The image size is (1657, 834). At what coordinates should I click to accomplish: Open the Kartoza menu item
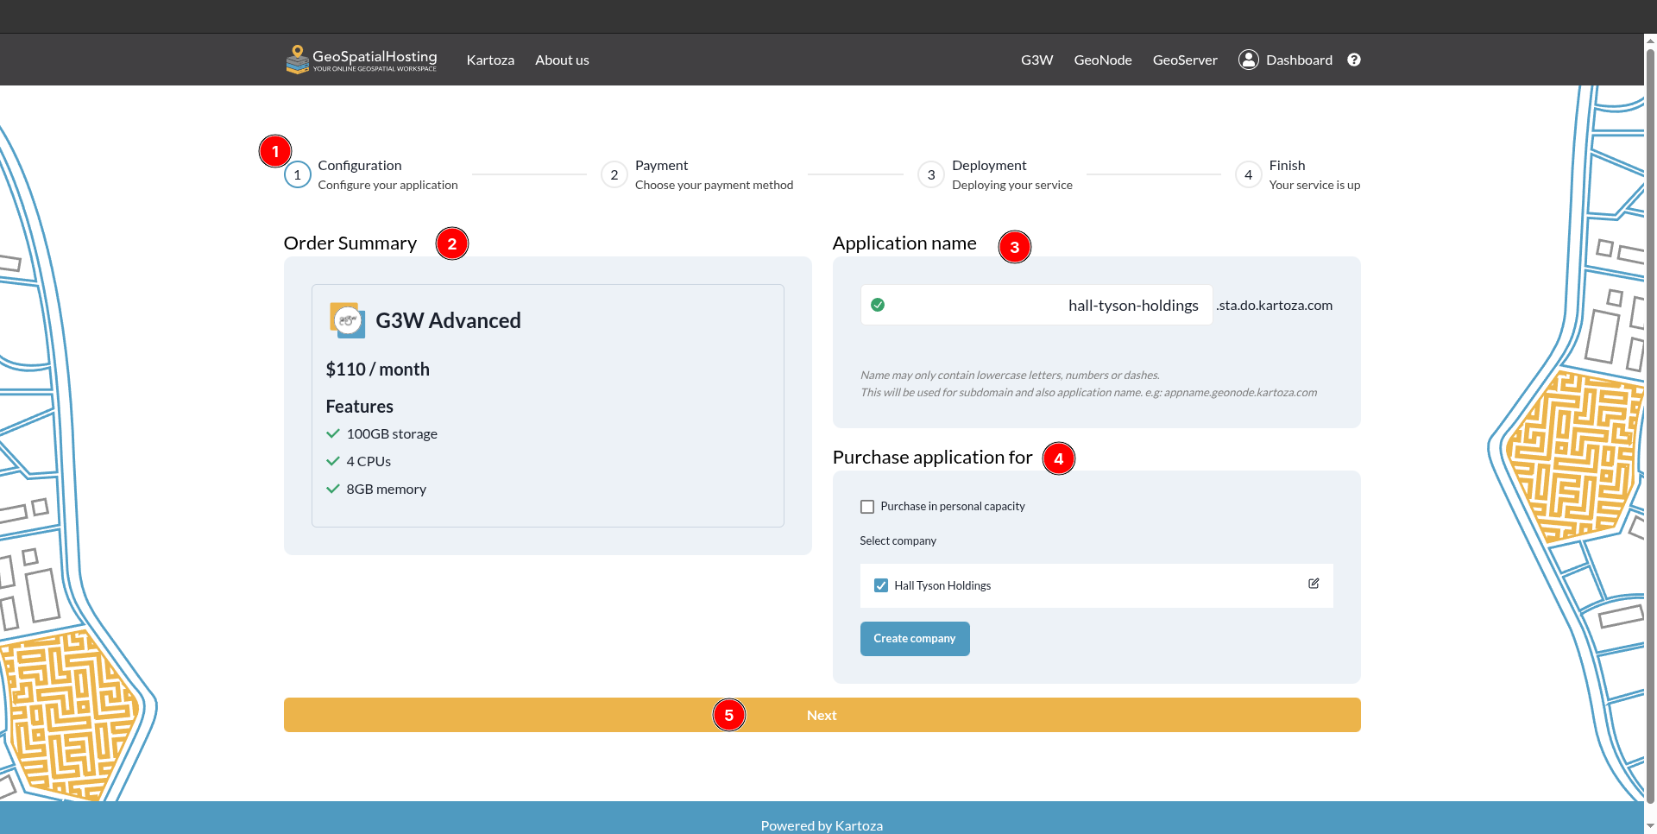490,60
